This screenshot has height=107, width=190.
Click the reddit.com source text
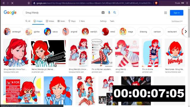pyautogui.click(x=119, y=72)
